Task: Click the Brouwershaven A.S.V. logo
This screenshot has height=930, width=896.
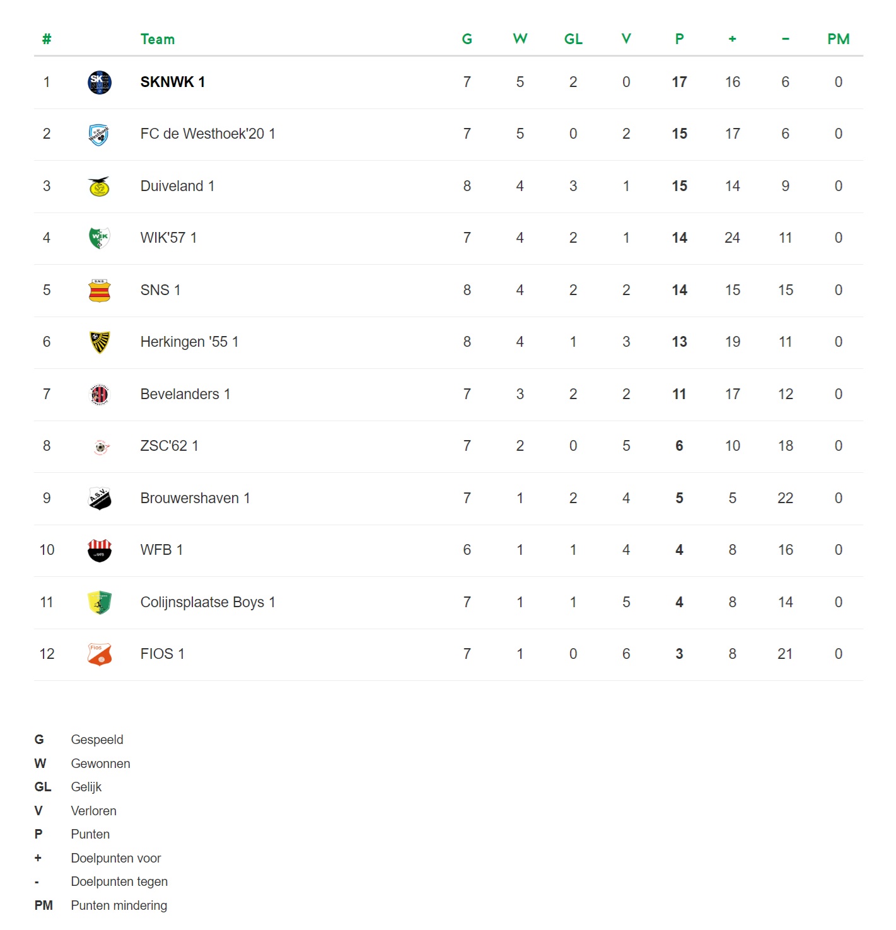Action: 100,499
